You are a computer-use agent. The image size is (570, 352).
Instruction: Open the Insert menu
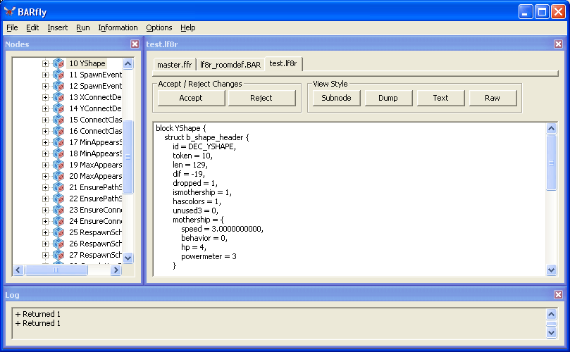pyautogui.click(x=58, y=27)
